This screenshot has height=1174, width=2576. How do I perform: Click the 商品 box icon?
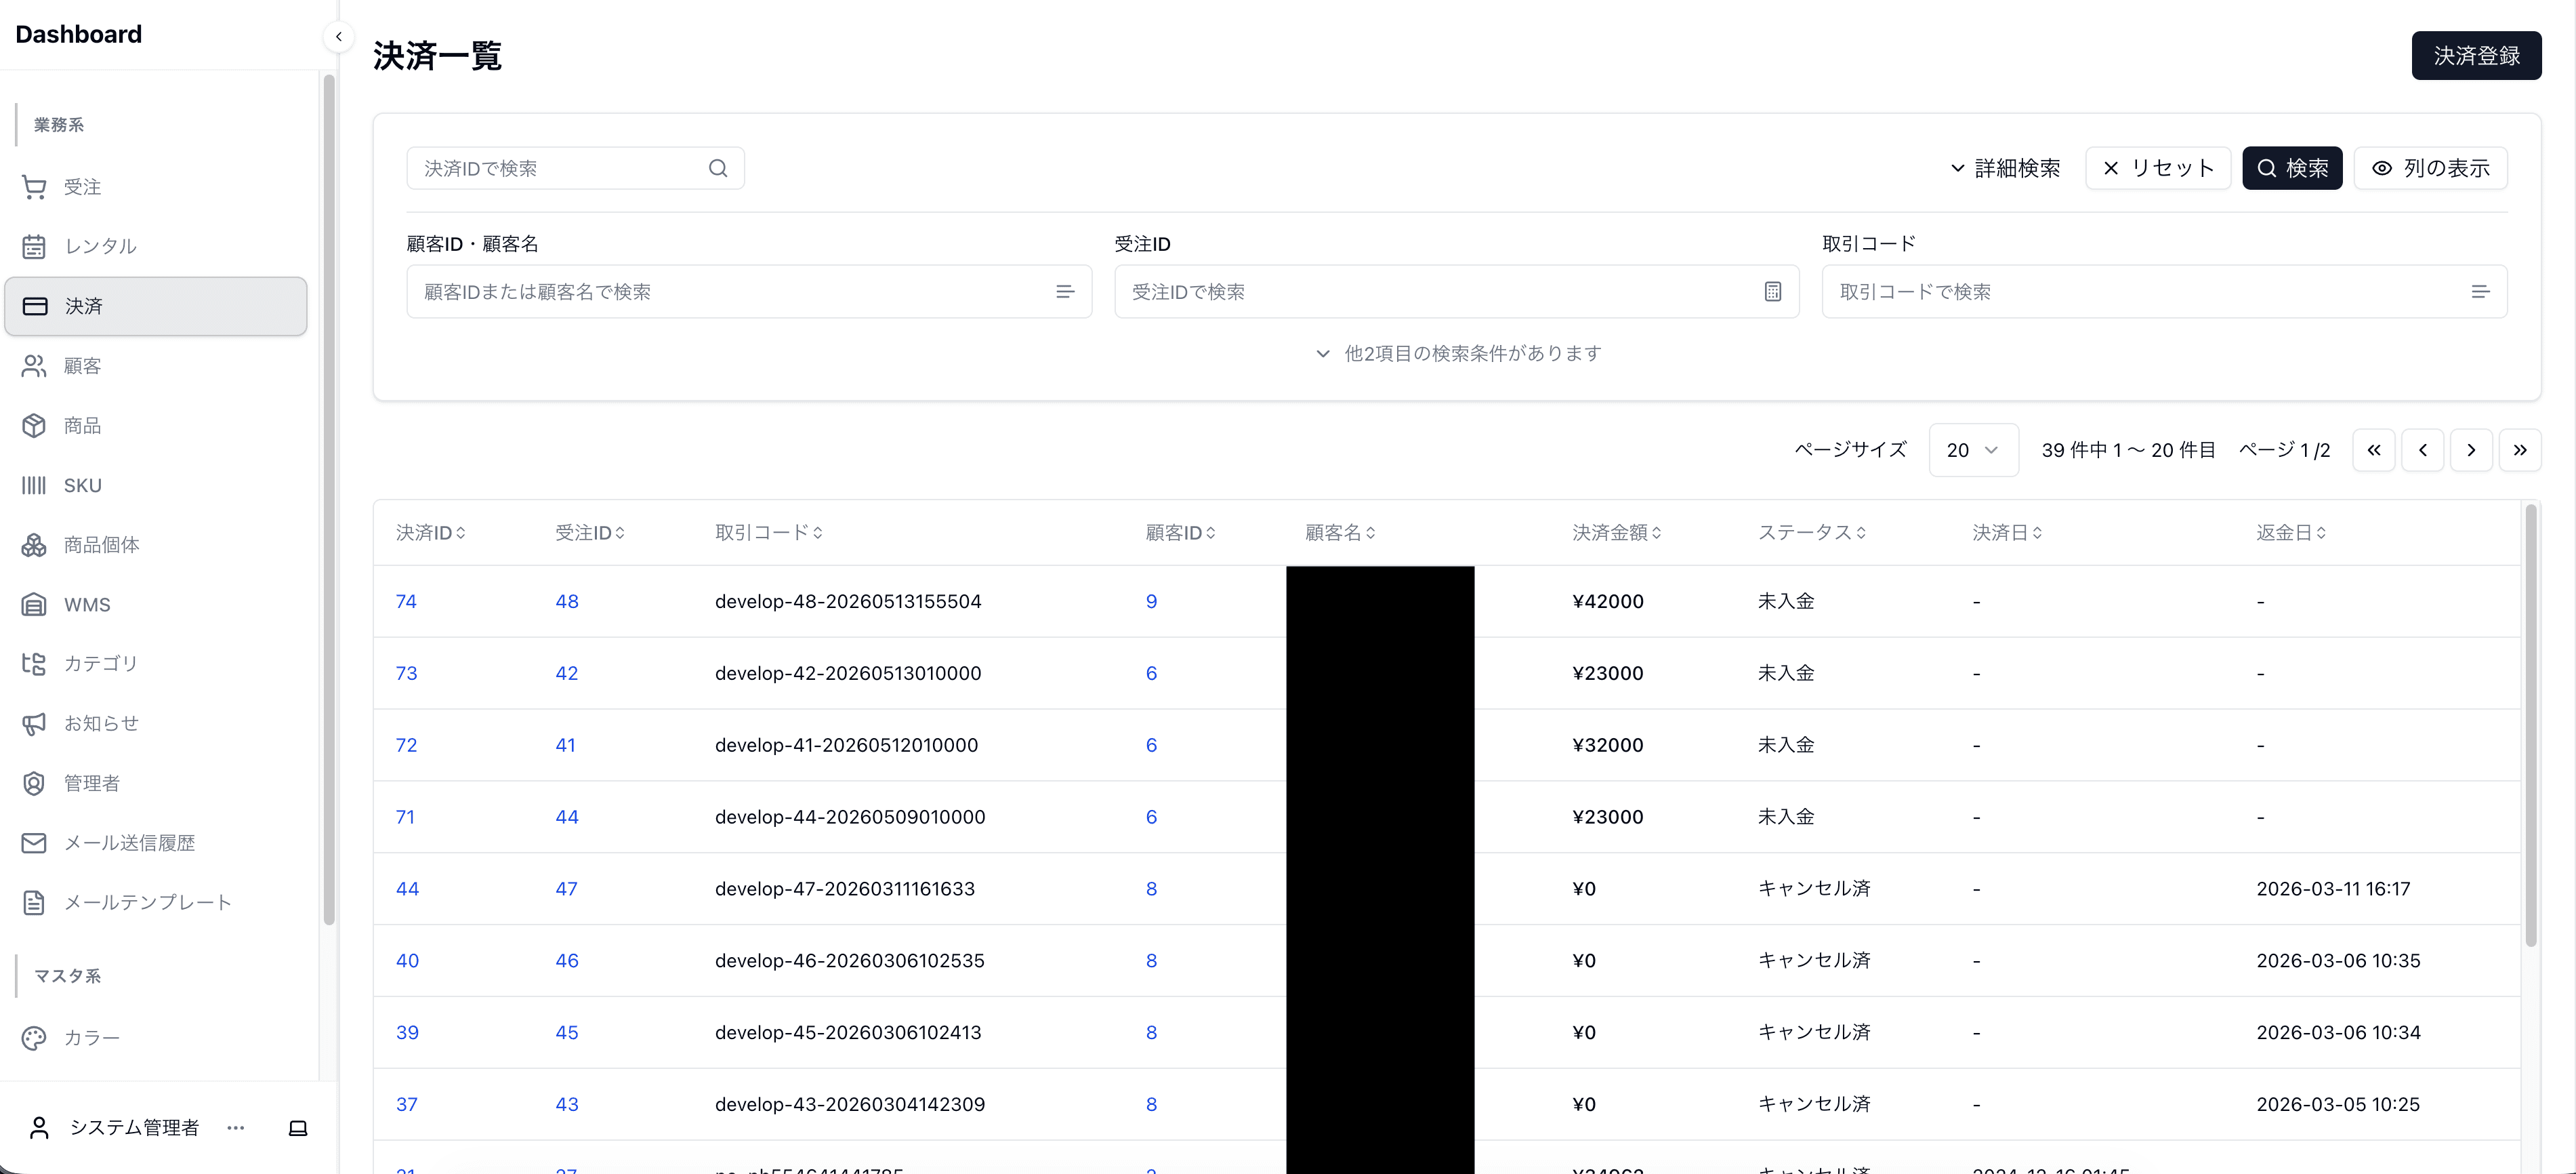34,426
